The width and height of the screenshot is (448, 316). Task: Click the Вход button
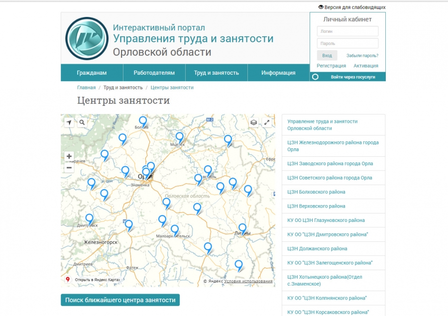point(327,55)
